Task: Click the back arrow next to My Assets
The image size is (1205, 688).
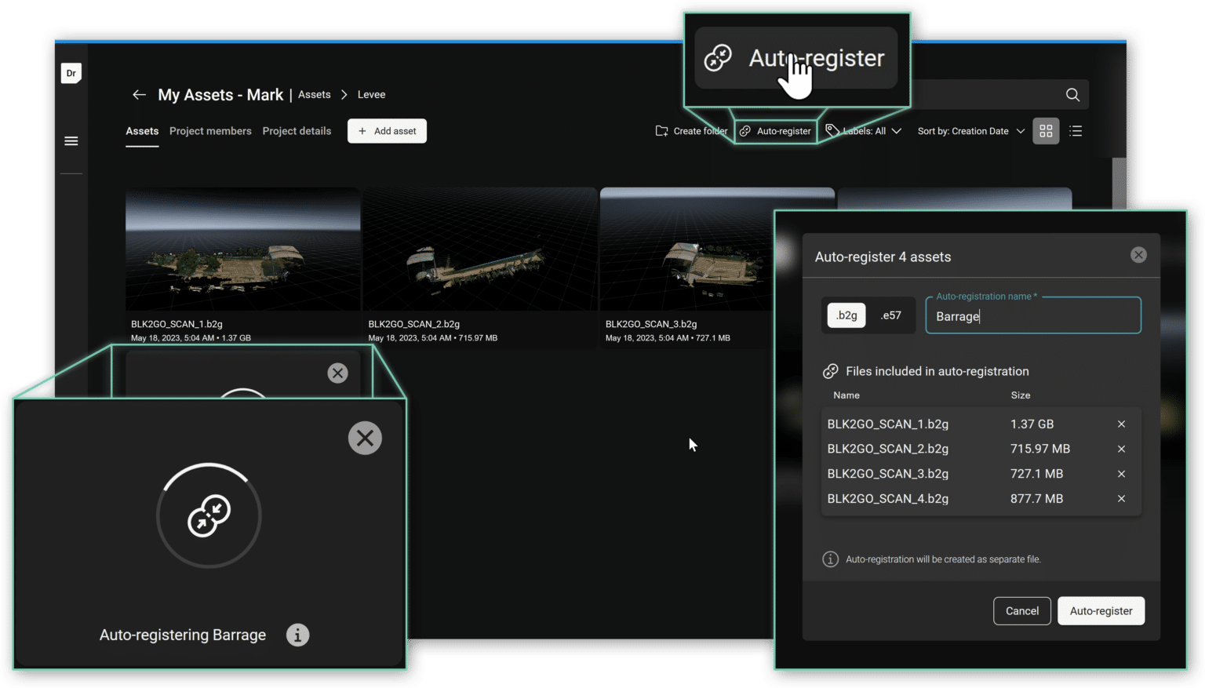Action: pyautogui.click(x=139, y=94)
